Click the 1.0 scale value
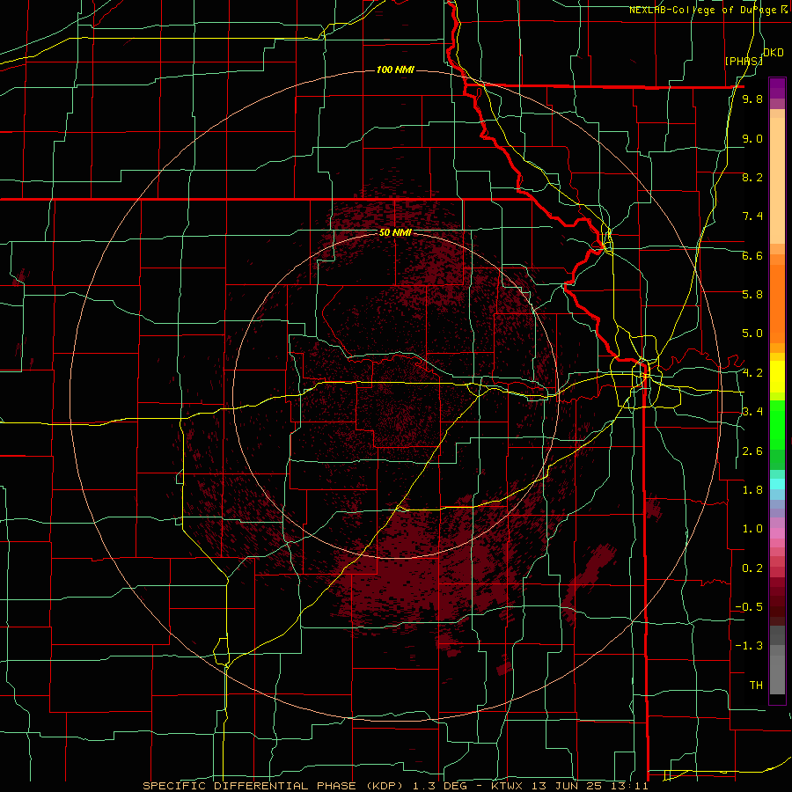Screen dimensions: 792x792 coord(752,529)
